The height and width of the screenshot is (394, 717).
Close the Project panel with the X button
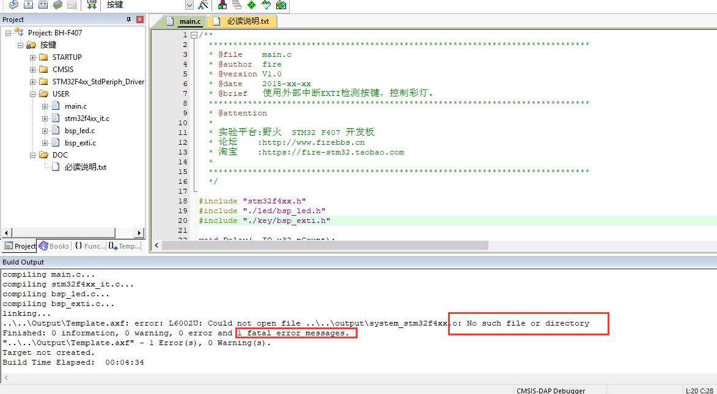pos(139,20)
